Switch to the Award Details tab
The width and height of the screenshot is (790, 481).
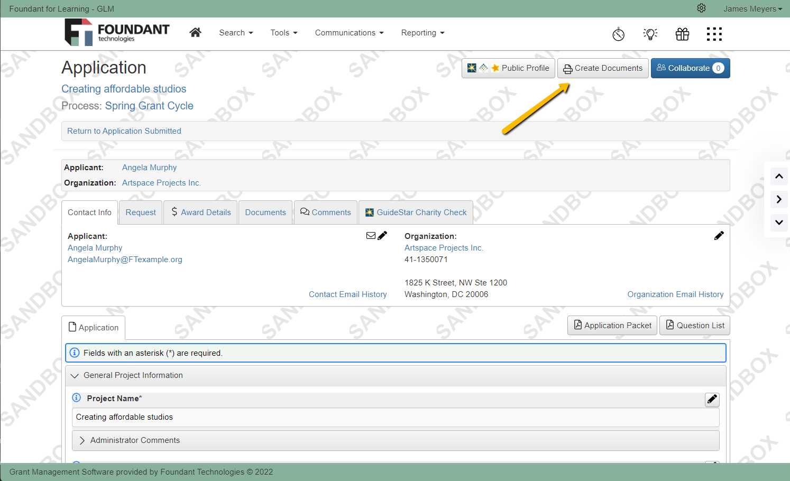(x=200, y=212)
